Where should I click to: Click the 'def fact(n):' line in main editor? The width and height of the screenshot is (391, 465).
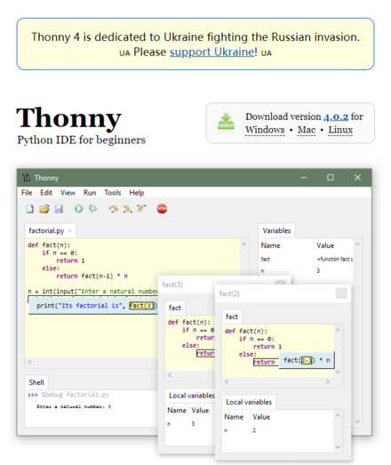tap(49, 245)
